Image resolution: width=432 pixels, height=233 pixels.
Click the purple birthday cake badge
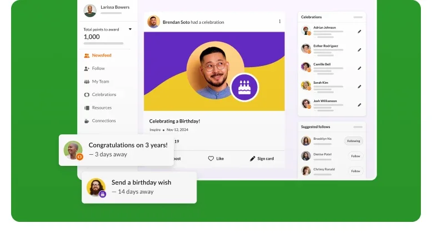[244, 87]
